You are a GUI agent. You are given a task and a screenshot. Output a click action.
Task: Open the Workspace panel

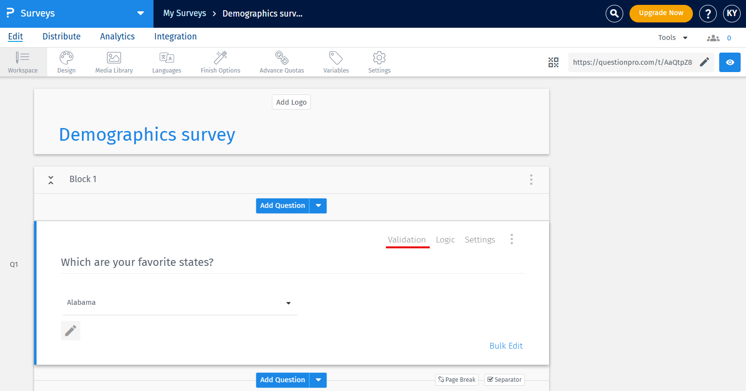point(23,62)
